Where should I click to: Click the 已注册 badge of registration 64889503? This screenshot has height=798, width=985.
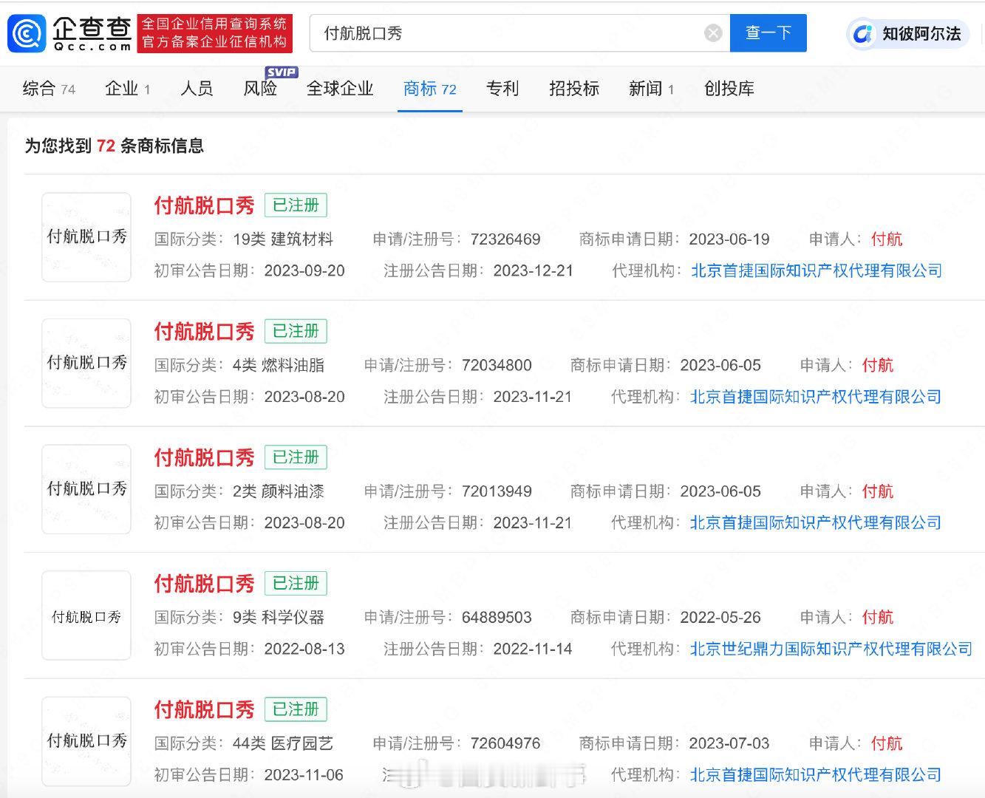tap(296, 584)
